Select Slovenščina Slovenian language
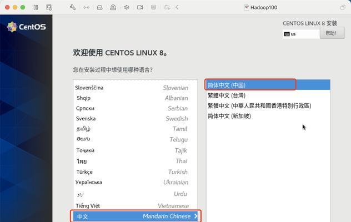Image resolution: width=351 pixels, height=222 pixels. pos(135,88)
